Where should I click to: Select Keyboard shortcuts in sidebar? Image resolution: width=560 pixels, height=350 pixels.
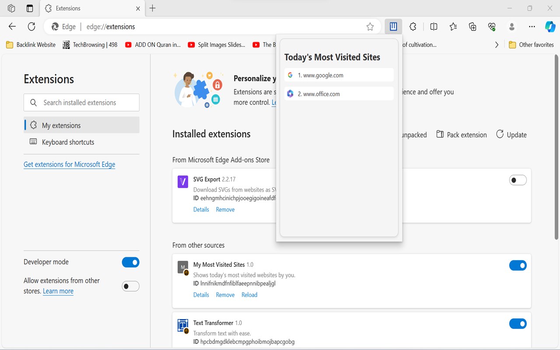point(82,142)
